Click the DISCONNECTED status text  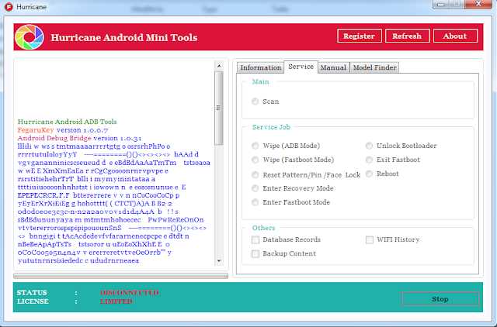tap(130, 293)
